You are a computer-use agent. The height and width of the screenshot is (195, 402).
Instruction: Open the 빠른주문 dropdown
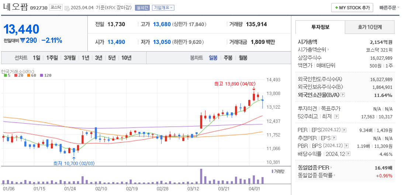pyautogui.click(x=389, y=8)
